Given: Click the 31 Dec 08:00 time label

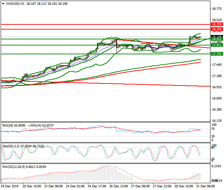Looking at the screenshot, I should click(206, 186).
